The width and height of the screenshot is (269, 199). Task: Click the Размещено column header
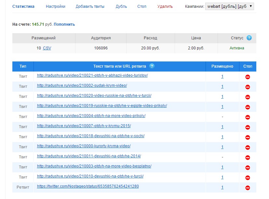[x=222, y=66]
